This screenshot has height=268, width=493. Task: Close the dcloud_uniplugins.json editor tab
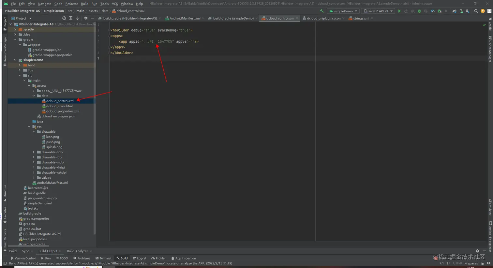tap(343, 18)
